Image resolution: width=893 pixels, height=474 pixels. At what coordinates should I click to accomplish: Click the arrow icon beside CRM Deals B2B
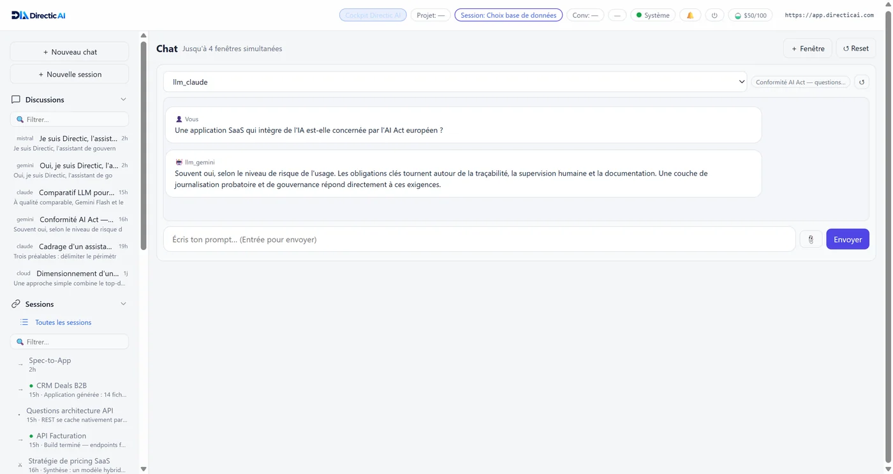pos(20,389)
